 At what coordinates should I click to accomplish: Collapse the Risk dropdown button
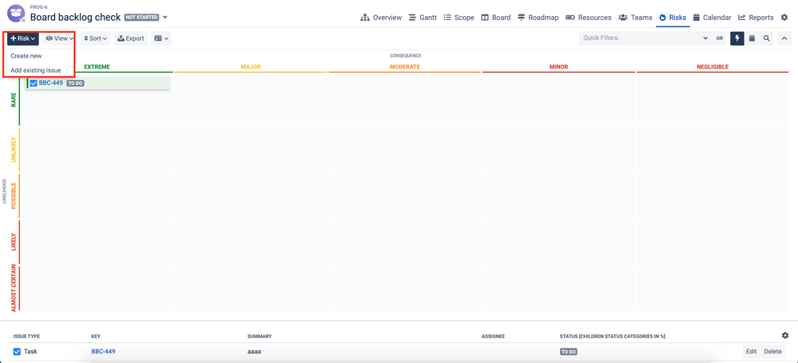point(23,38)
